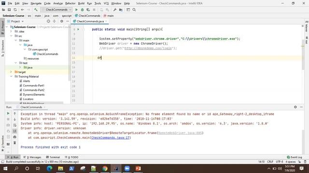Screen dimensions: 309x173
Task: Open Project panel gear options
Action: click(x=62, y=21)
